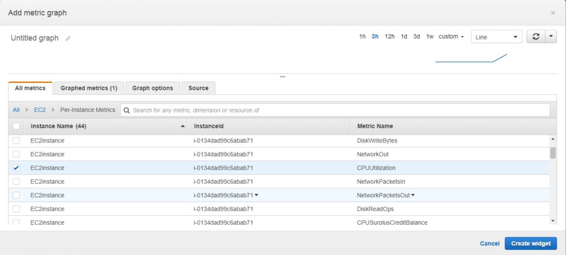
Task: Set time range to 12h
Action: (x=390, y=36)
